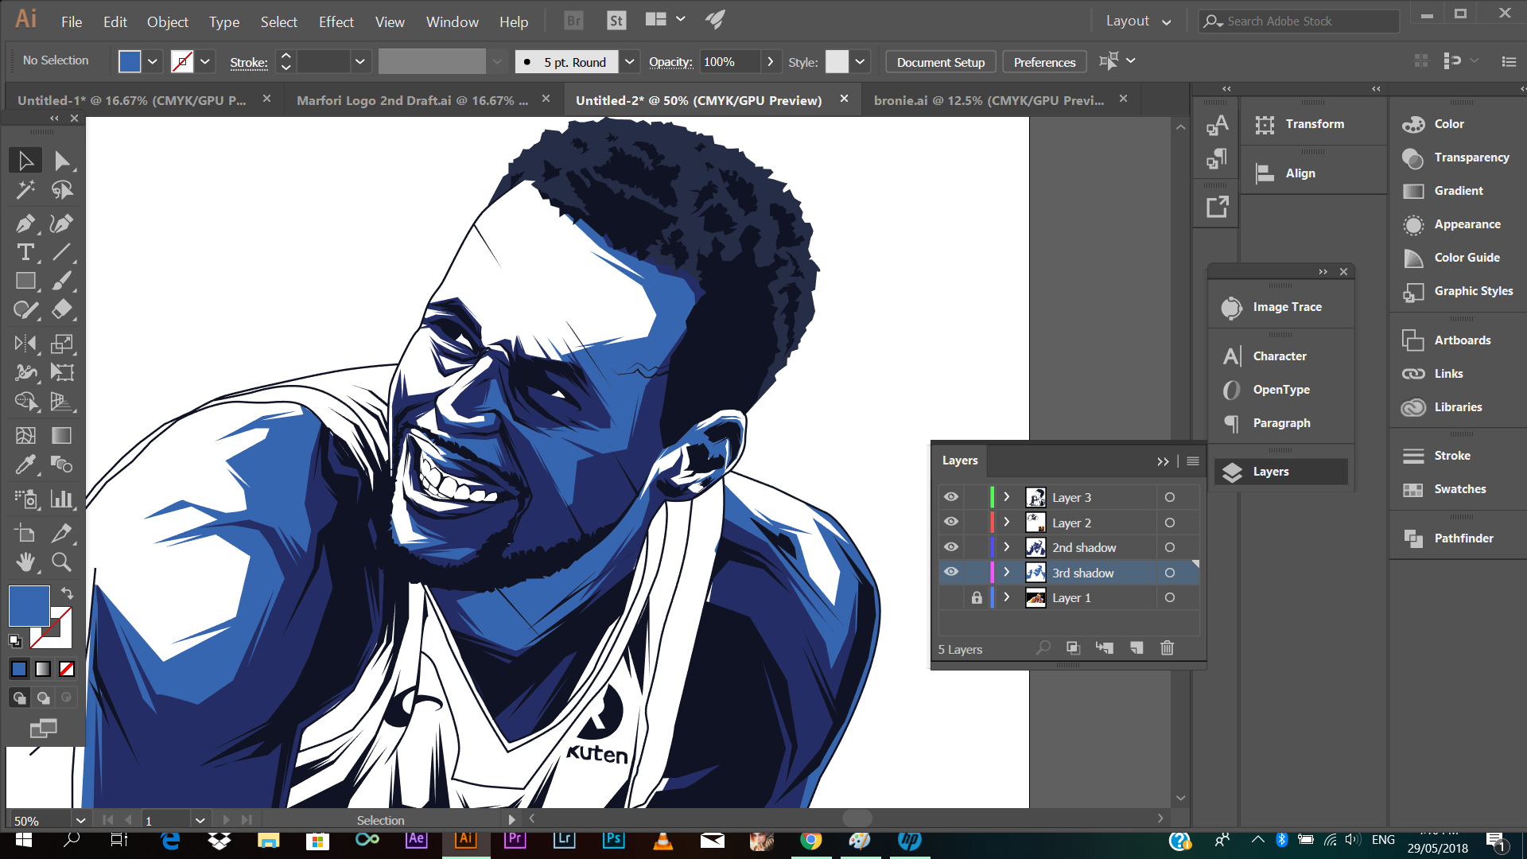Expand Layer 3 contents
The image size is (1527, 859).
tap(1007, 497)
